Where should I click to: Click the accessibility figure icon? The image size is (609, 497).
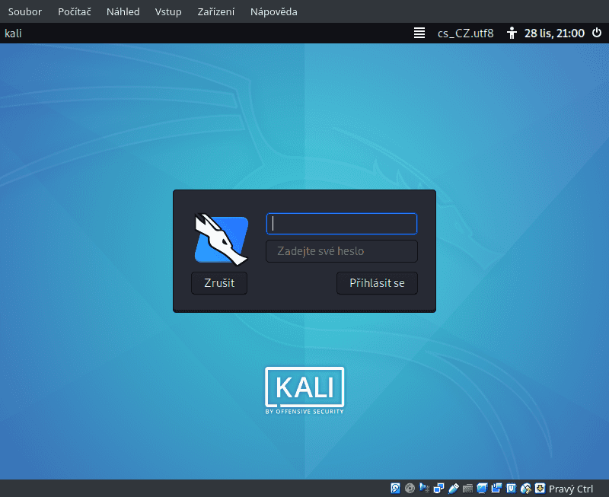pyautogui.click(x=512, y=33)
